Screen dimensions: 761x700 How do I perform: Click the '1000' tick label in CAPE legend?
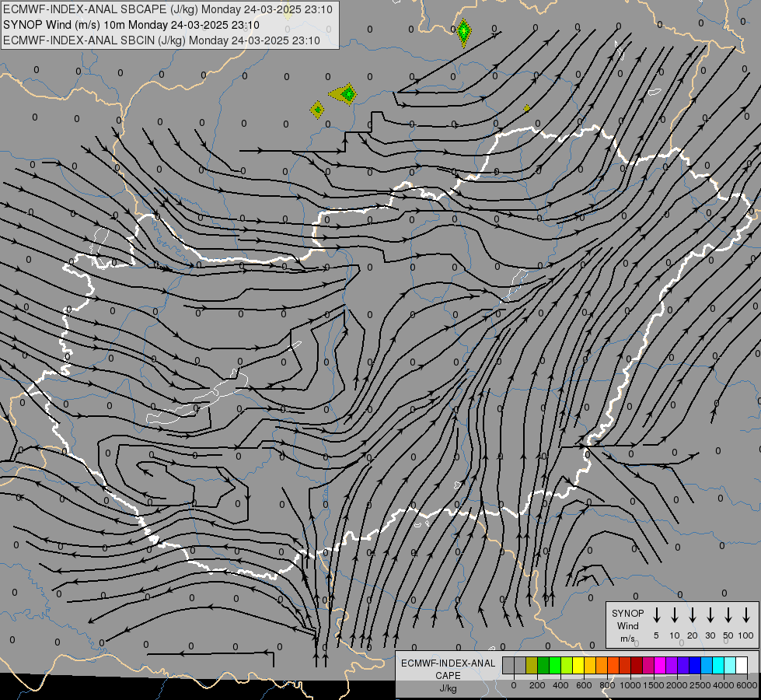pos(630,685)
